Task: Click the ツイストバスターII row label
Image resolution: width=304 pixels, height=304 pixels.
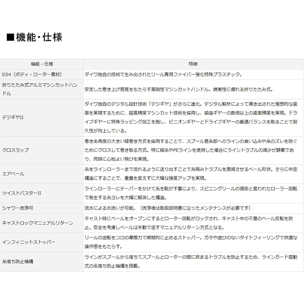Action: tap(22, 193)
